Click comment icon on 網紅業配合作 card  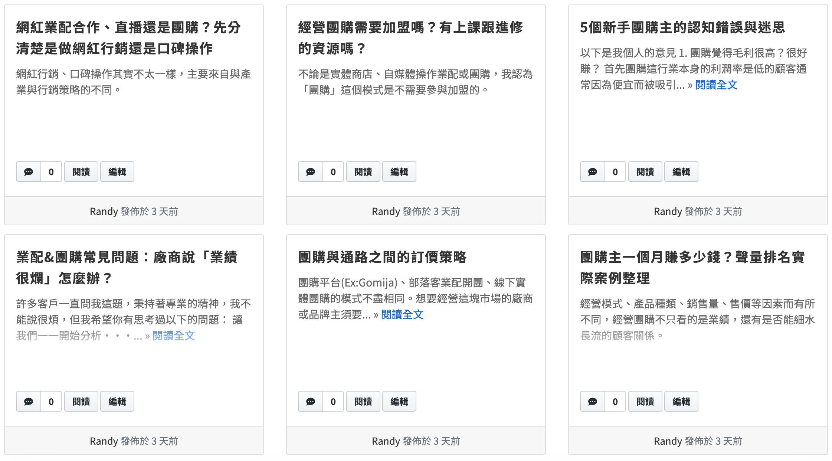coord(29,172)
